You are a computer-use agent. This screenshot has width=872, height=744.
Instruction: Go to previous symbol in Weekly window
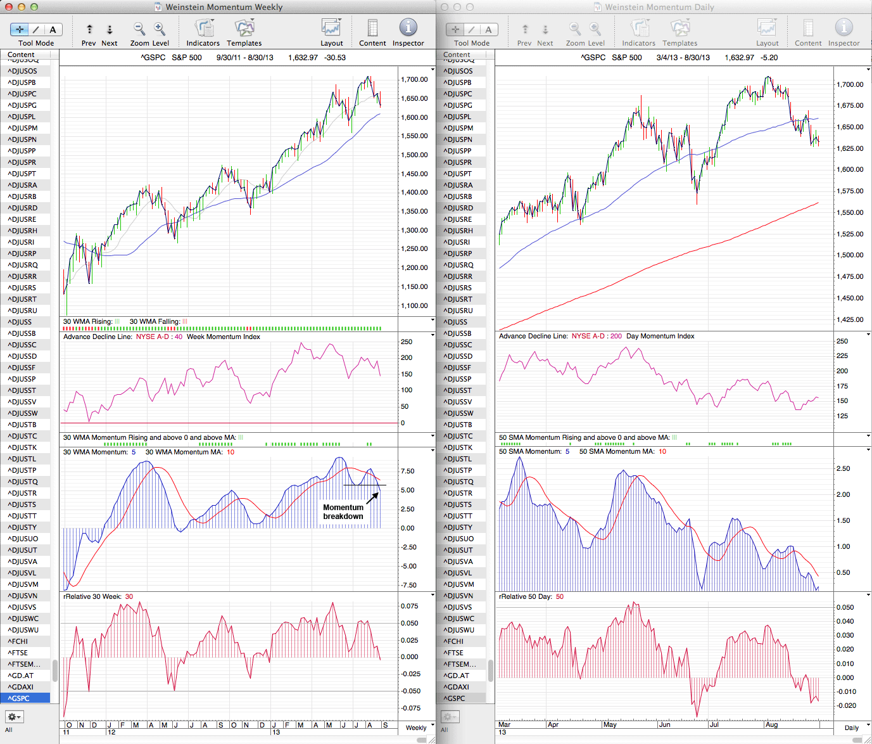tap(89, 29)
